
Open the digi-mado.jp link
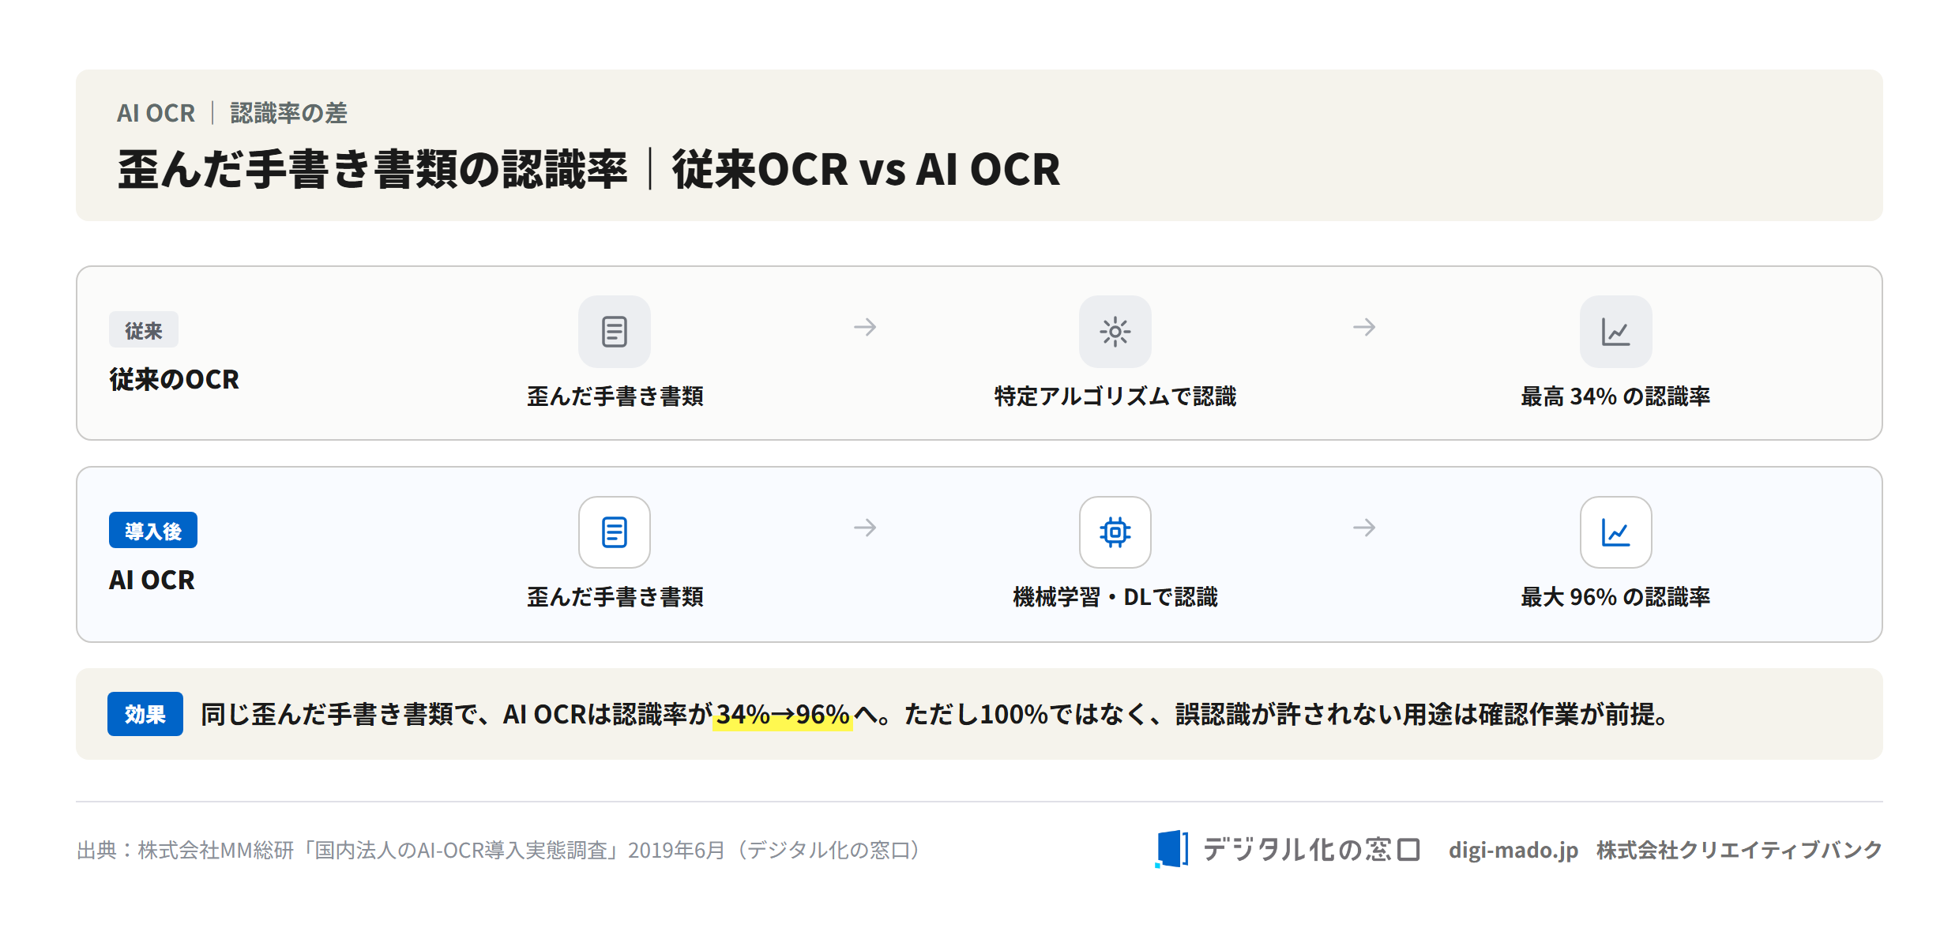(x=1513, y=850)
